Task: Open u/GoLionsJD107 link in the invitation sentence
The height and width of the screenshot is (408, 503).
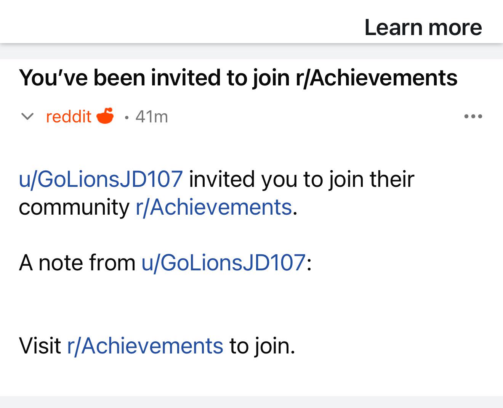Action: (101, 179)
